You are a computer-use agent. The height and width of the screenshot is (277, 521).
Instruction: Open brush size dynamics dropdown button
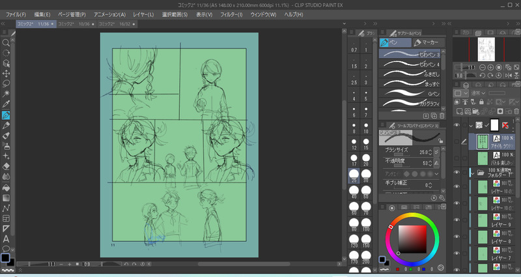click(436, 152)
